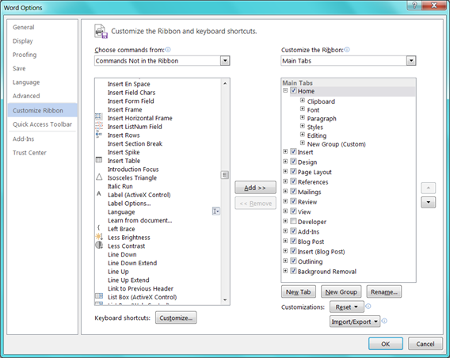Image resolution: width=450 pixels, height=358 pixels.
Task: Click the Insert ListNum Field icon
Action: coord(99,125)
